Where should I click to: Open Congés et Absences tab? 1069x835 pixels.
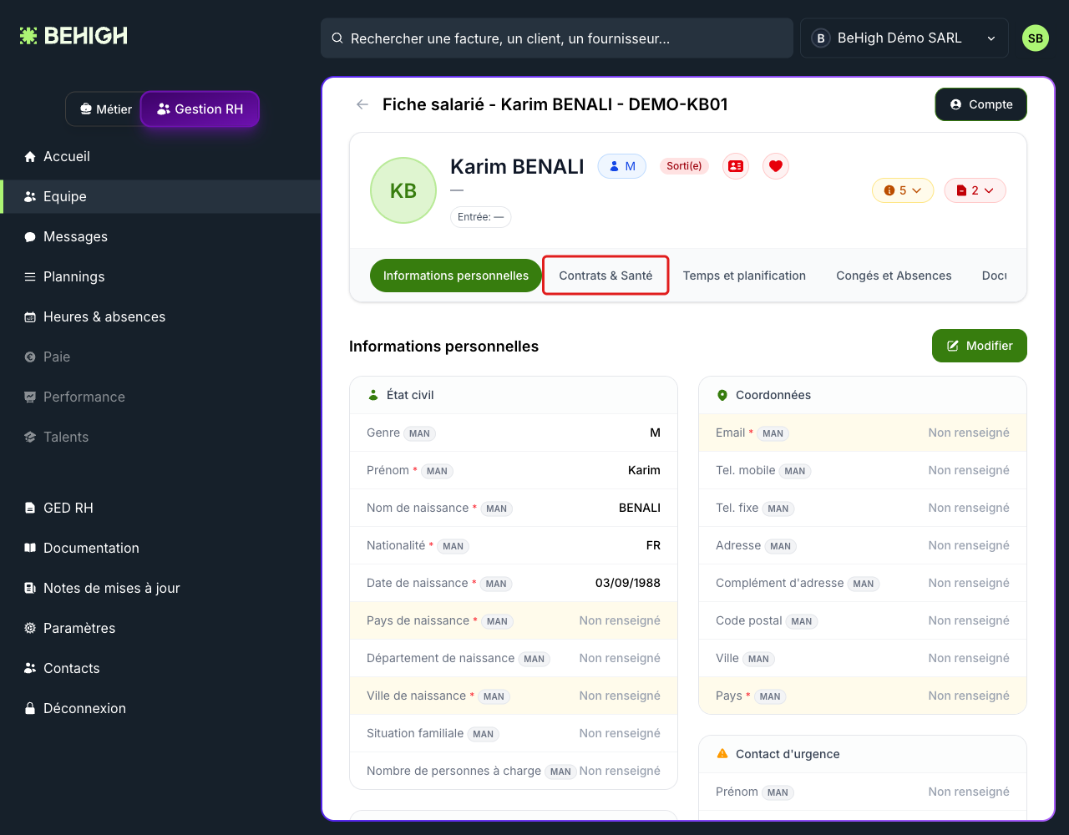point(894,276)
